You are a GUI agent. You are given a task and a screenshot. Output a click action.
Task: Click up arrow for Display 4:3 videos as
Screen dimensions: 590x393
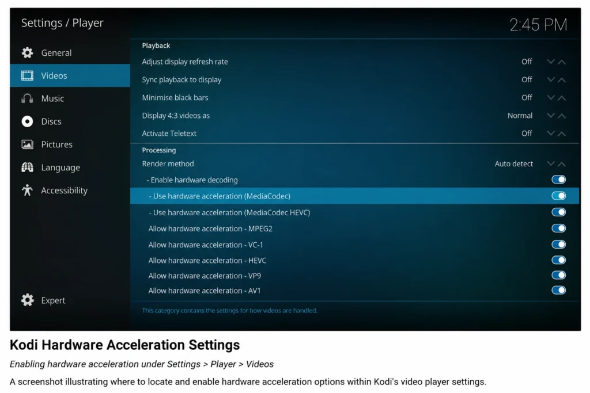[x=562, y=116]
